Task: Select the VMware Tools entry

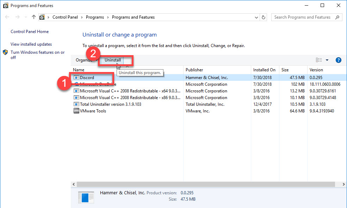Action: point(93,111)
